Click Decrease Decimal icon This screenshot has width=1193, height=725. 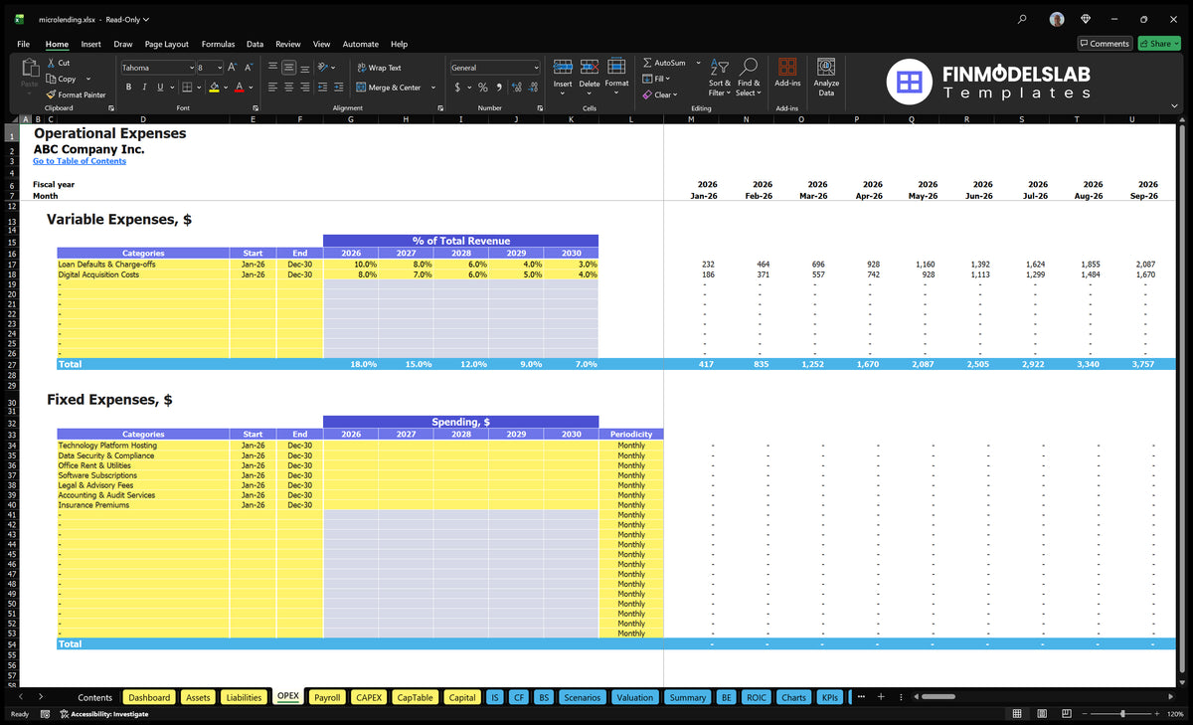click(533, 88)
